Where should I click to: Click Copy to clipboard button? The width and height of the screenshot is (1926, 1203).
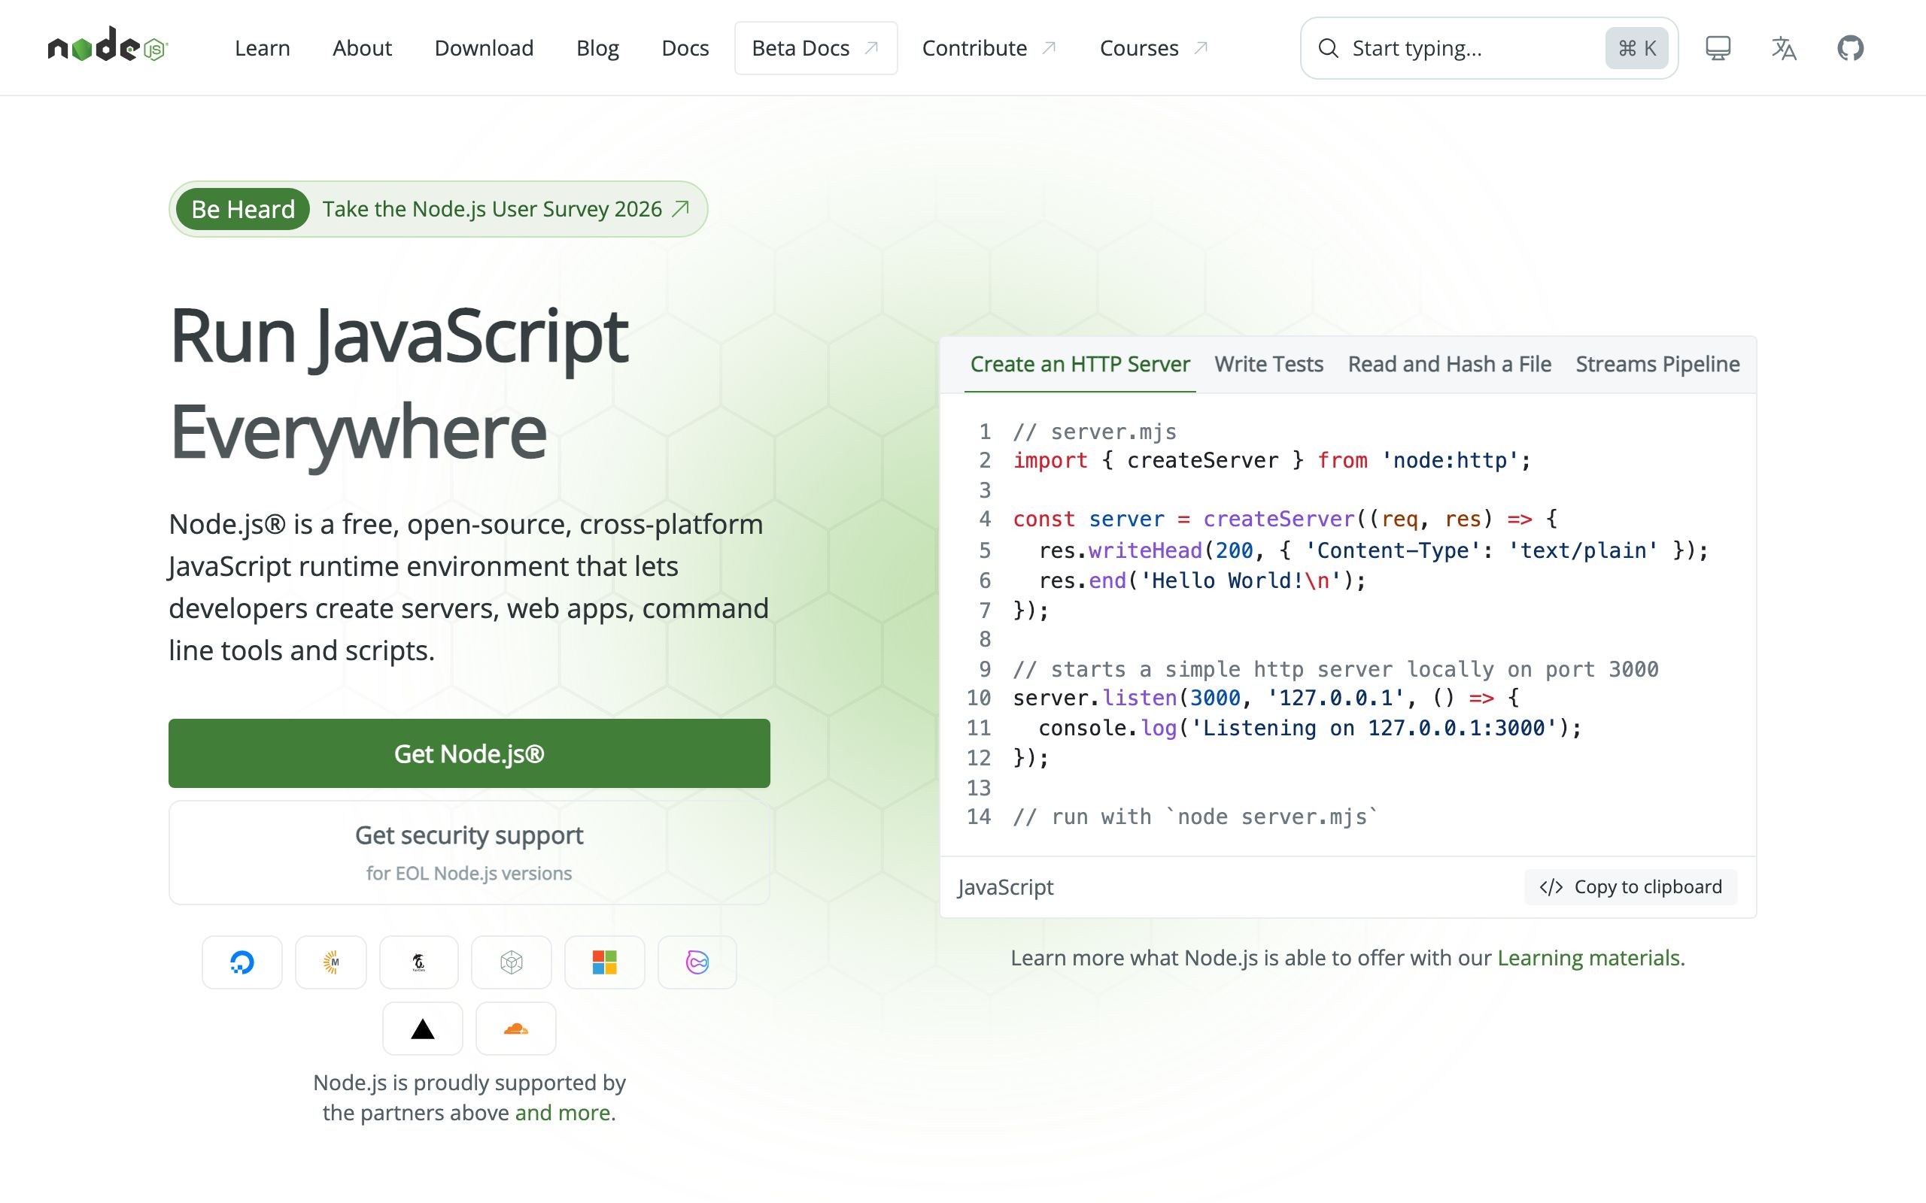(1630, 887)
